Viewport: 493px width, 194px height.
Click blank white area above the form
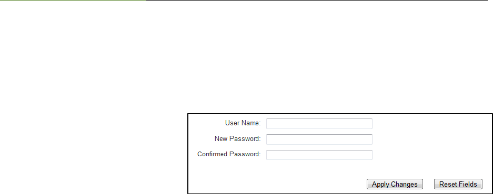[246, 57]
